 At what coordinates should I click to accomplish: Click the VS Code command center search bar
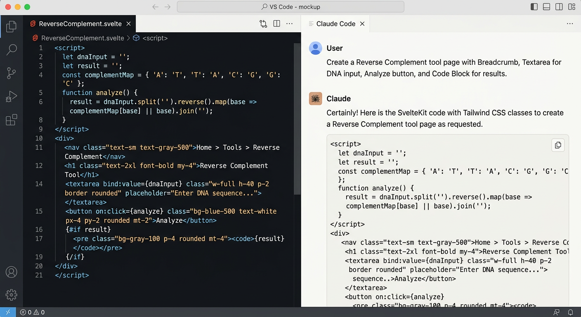pyautogui.click(x=290, y=7)
